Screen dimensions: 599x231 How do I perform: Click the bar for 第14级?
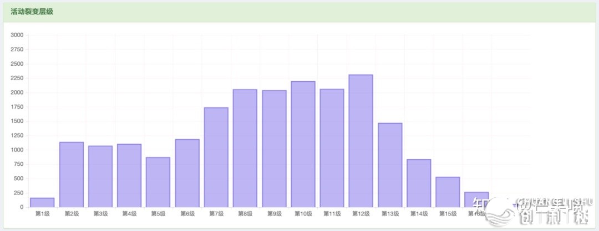[419, 183]
